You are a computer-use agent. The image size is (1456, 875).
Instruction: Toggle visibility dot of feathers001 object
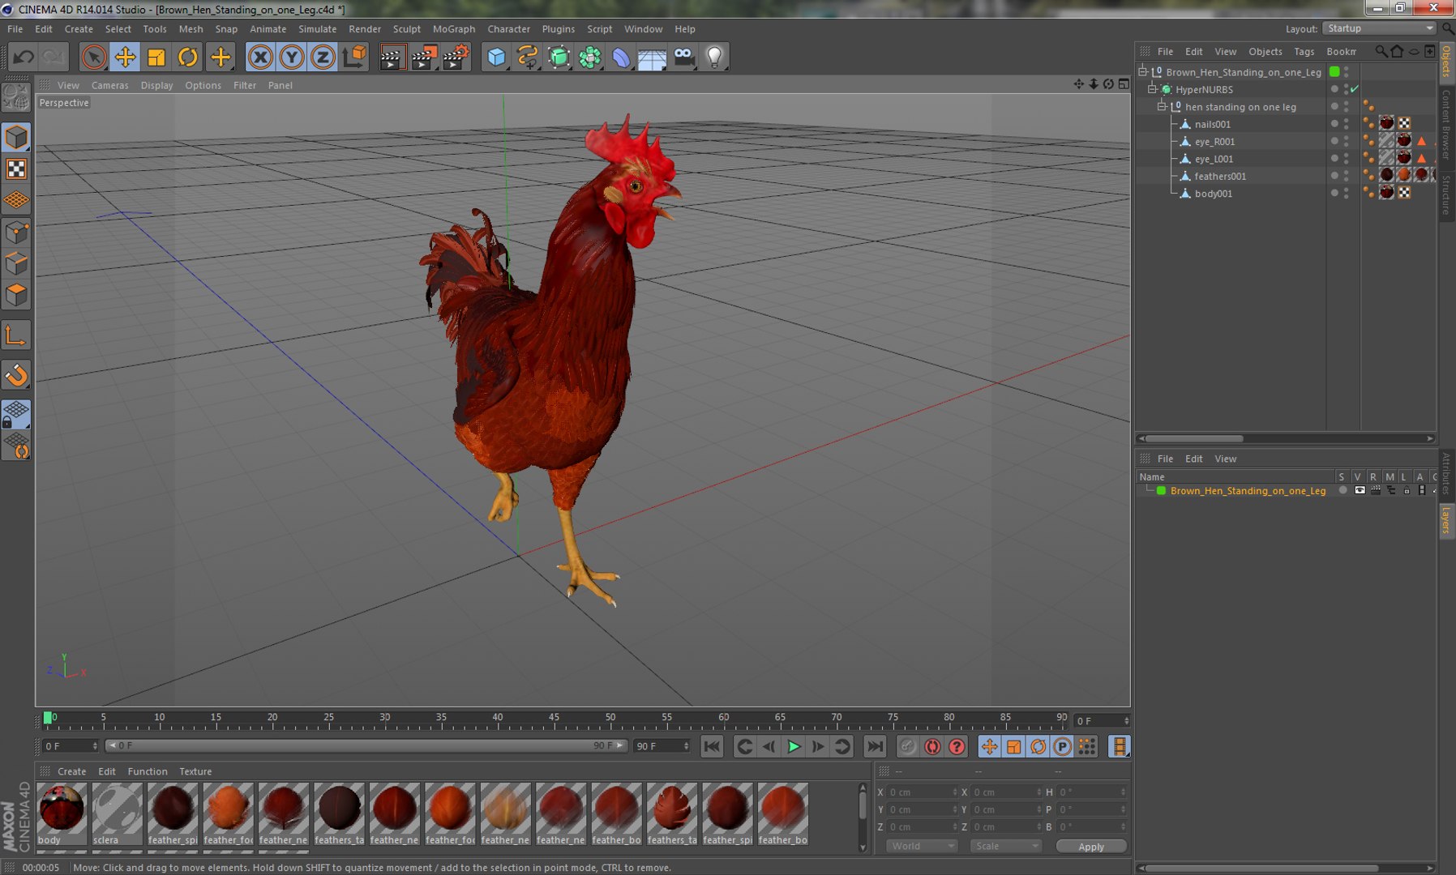tap(1334, 175)
